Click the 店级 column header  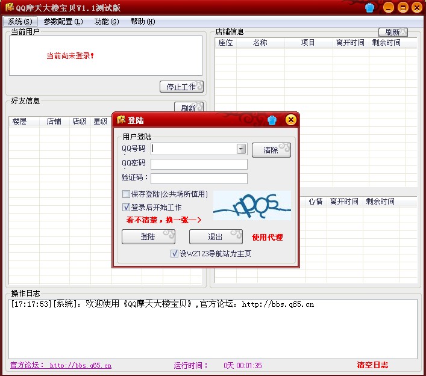pyautogui.click(x=80, y=122)
